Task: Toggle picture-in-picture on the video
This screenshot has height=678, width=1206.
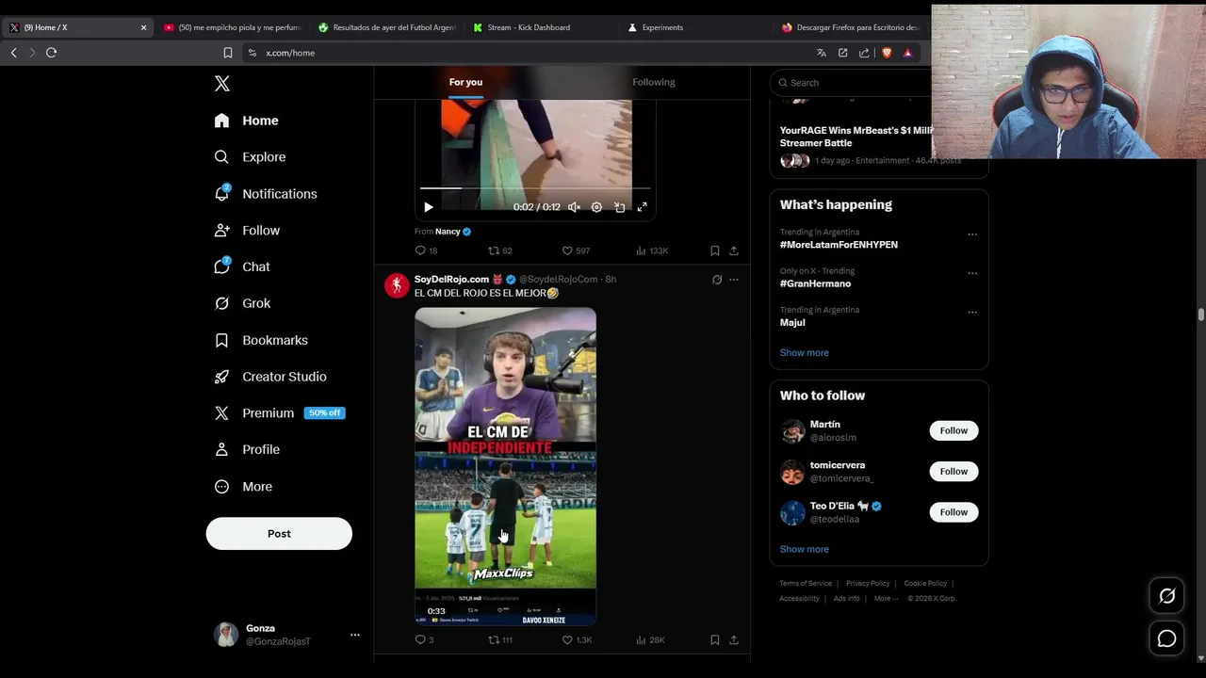Action: [x=619, y=207]
